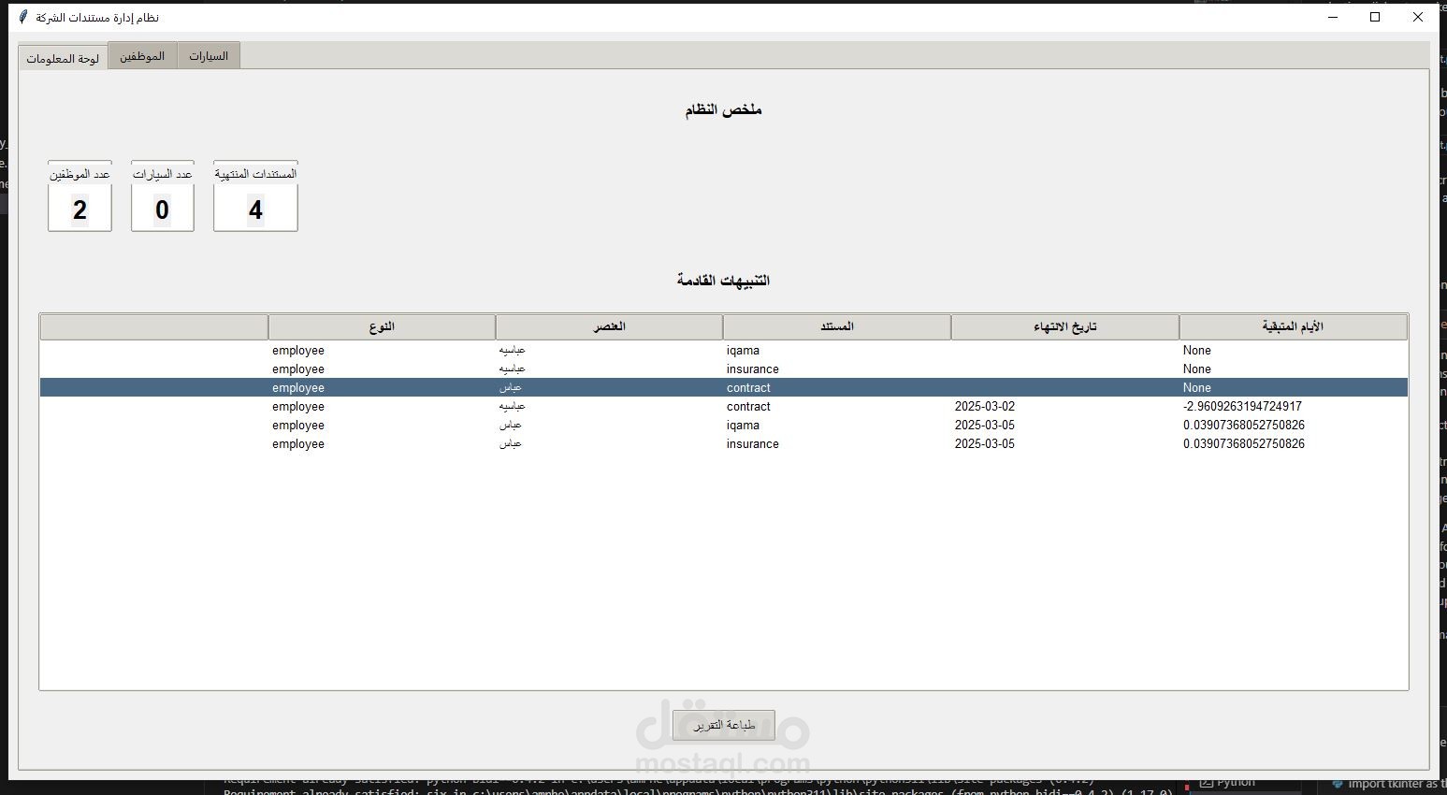This screenshot has width=1447, height=795.
Task: Click the -2.9609263194724917 remaining days value
Action: tap(1242, 407)
